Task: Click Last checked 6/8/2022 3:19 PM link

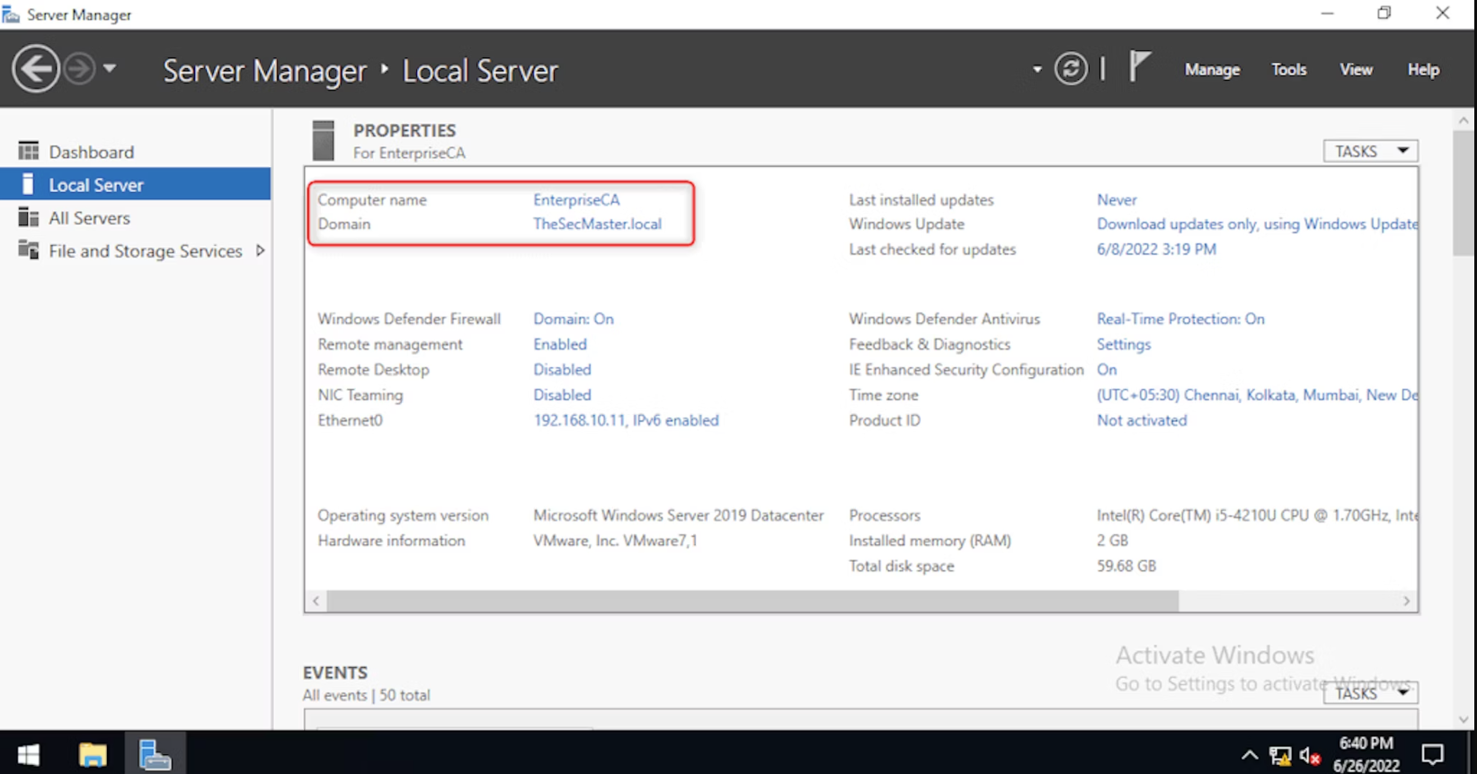Action: [1156, 249]
